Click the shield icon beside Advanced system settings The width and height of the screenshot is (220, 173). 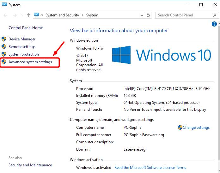point(4,62)
